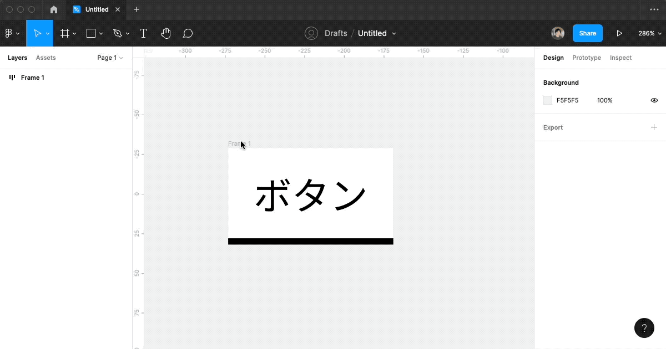Select the Pen tool
Image resolution: width=666 pixels, height=349 pixels.
tap(118, 33)
